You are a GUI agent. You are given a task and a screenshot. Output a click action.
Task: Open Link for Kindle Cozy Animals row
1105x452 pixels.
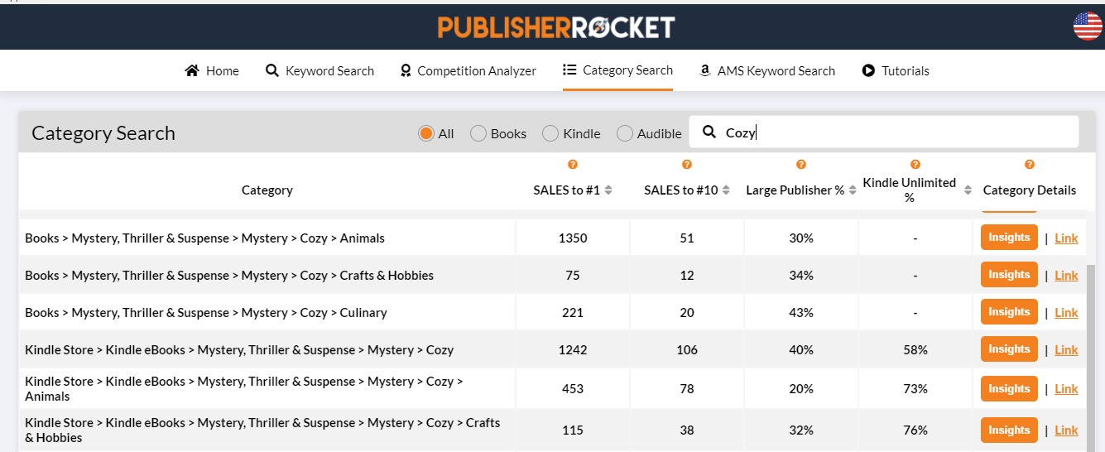1066,389
